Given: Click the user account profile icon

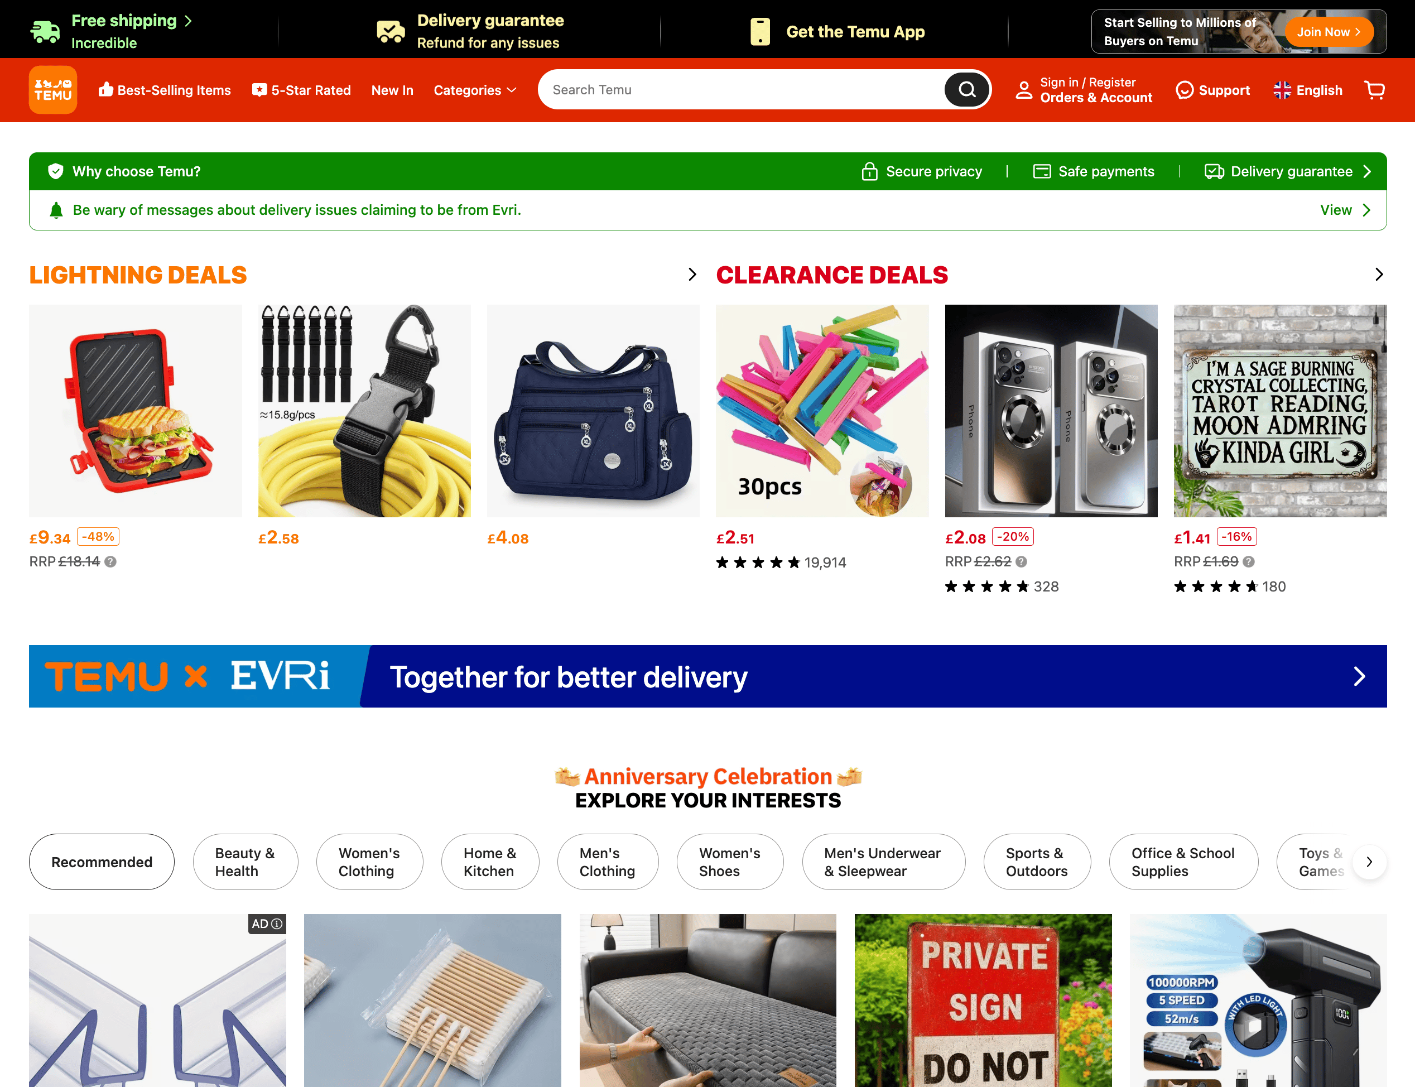Looking at the screenshot, I should tap(1023, 90).
